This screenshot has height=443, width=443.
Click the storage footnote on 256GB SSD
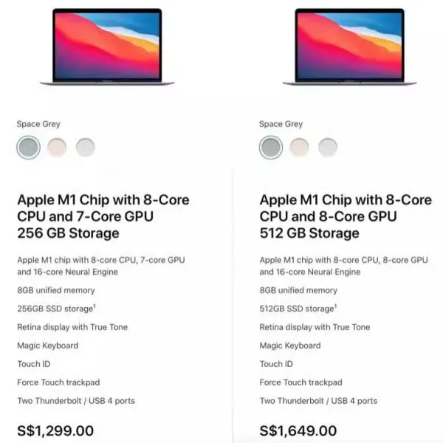coord(95,306)
